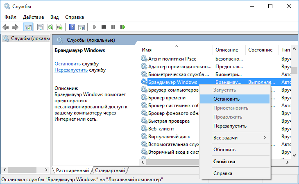Choose Остановить in the context menu
The width and height of the screenshot is (299, 184).
235,99
